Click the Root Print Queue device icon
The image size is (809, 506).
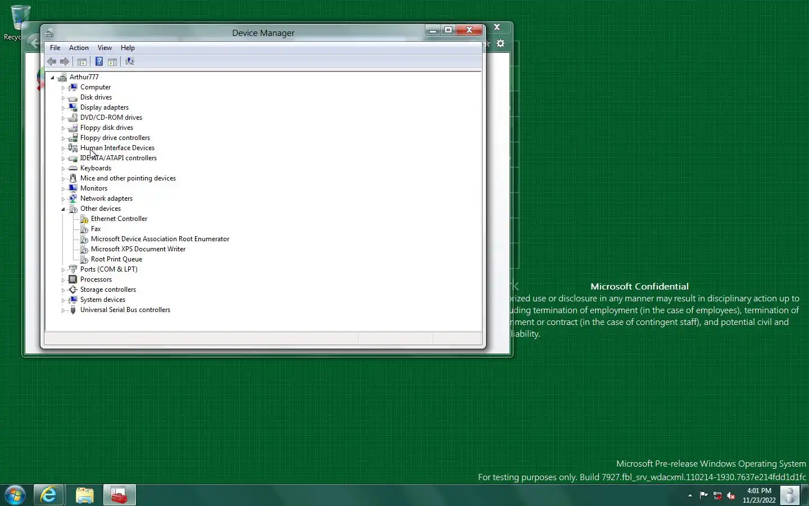[84, 259]
